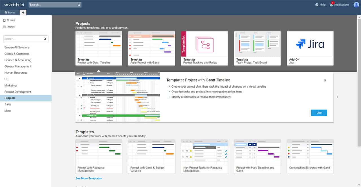The height and width of the screenshot is (187, 361).
Task: Click the blue Use button
Action: click(319, 113)
